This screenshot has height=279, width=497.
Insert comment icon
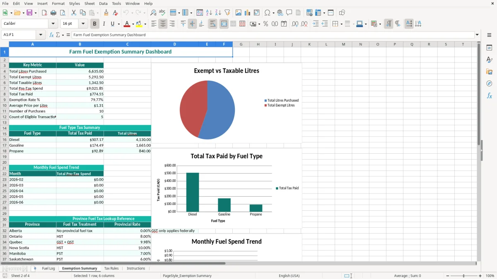pyautogui.click(x=289, y=13)
